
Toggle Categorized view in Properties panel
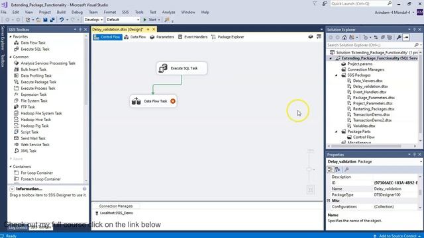tap(330, 169)
